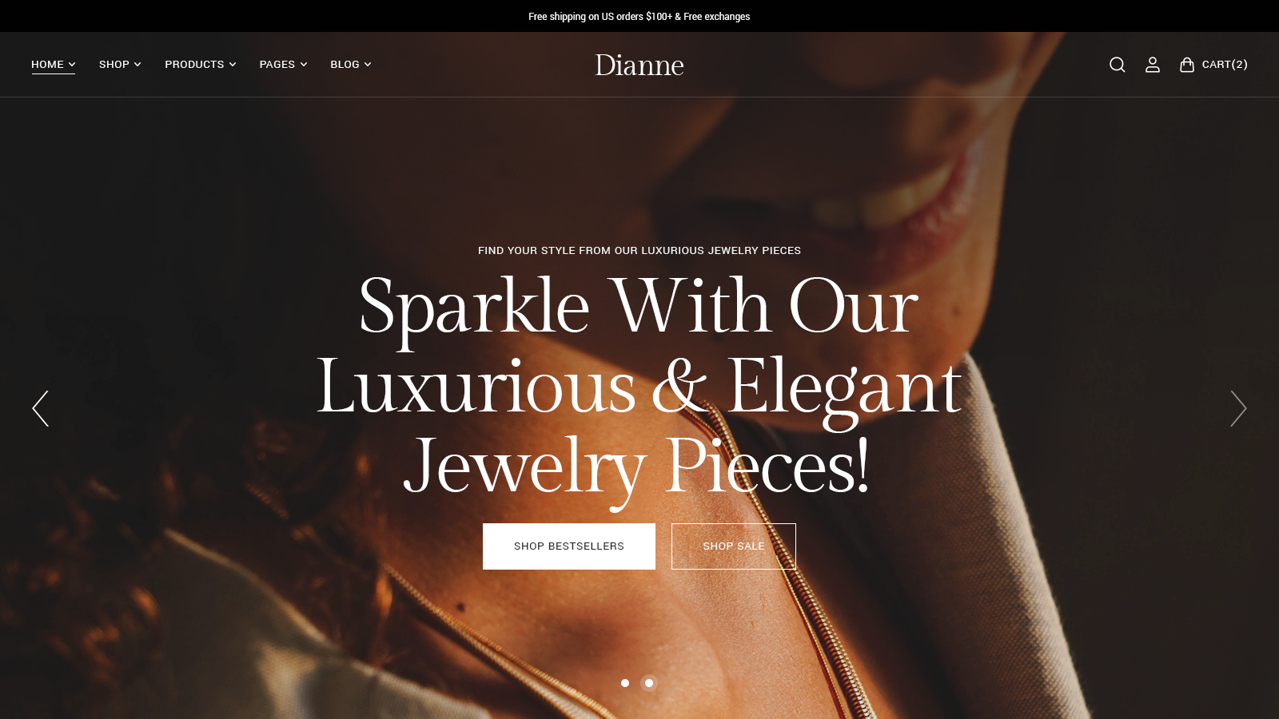Advance to next slide with right arrow
The image size is (1279, 719).
(x=1238, y=408)
